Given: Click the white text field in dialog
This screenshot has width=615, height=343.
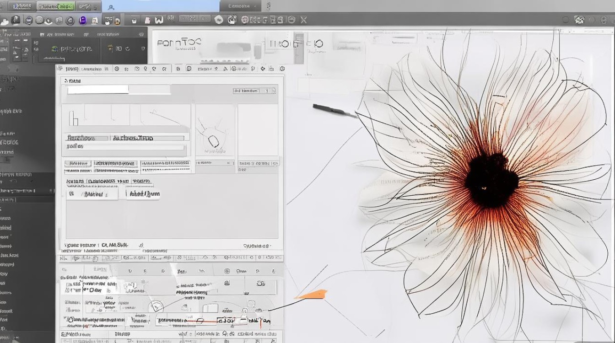Looking at the screenshot, I should (x=98, y=90).
